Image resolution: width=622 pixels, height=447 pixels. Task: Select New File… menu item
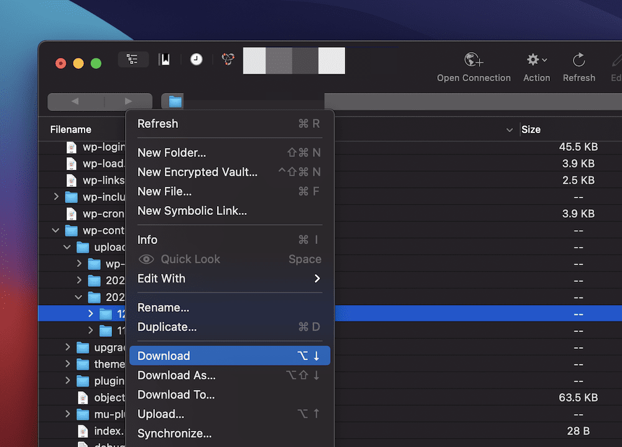point(230,192)
